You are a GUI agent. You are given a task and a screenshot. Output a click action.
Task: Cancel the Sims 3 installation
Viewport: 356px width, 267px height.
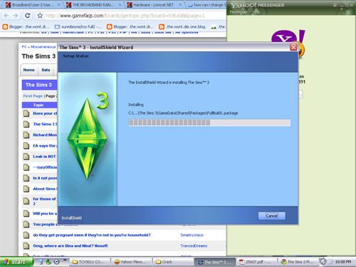(272, 216)
